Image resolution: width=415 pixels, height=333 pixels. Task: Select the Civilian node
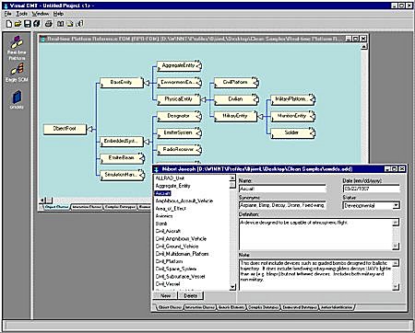click(235, 99)
